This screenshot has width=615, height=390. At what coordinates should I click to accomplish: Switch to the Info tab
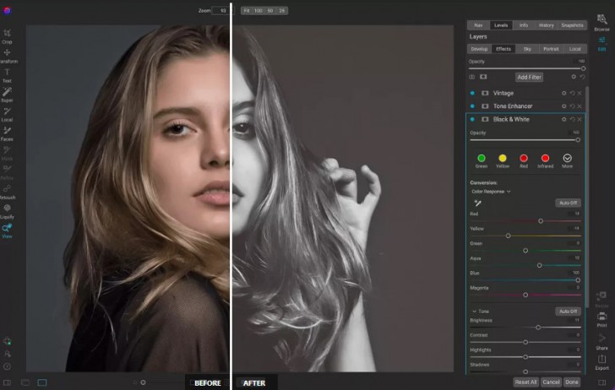(524, 25)
